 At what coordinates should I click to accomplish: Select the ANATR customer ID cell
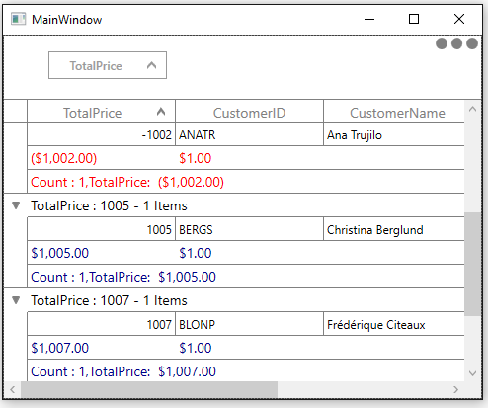coord(249,134)
